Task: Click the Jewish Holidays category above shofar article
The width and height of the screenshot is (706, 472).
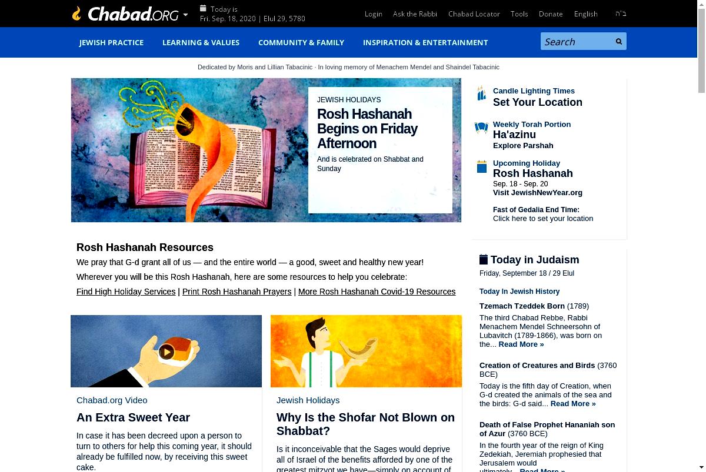Action: tap(308, 400)
